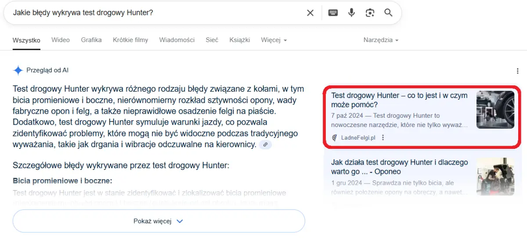Start voice search with microphone icon
This screenshot has width=527, height=238.
[x=351, y=13]
